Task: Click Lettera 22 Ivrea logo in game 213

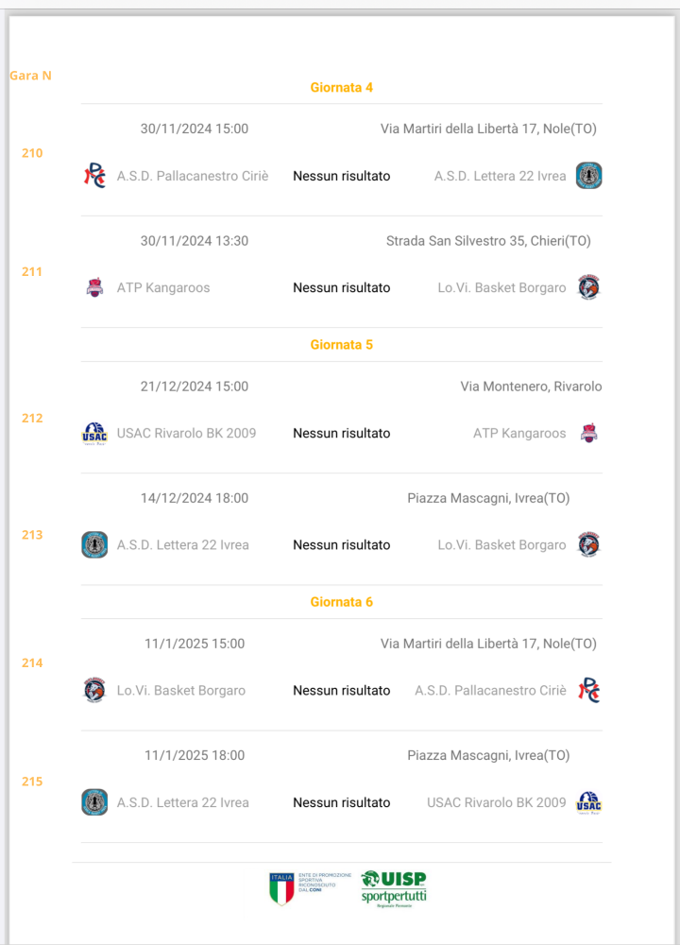Action: point(94,545)
